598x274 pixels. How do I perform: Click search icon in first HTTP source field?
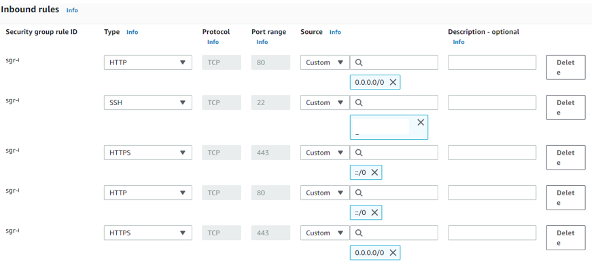[x=359, y=62]
